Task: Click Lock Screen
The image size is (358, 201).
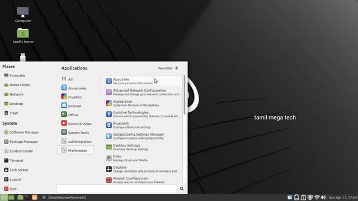Action: (16, 170)
